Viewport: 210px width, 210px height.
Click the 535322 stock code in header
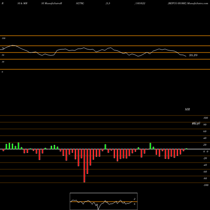click(x=140, y=3)
